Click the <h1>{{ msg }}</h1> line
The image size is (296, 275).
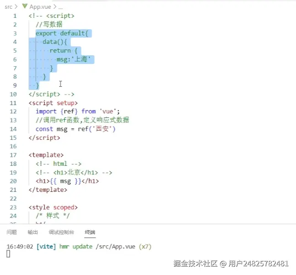(67, 181)
